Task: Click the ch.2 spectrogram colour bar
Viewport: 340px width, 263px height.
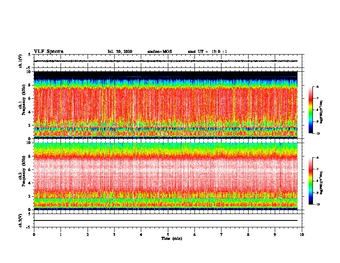Action: point(310,181)
